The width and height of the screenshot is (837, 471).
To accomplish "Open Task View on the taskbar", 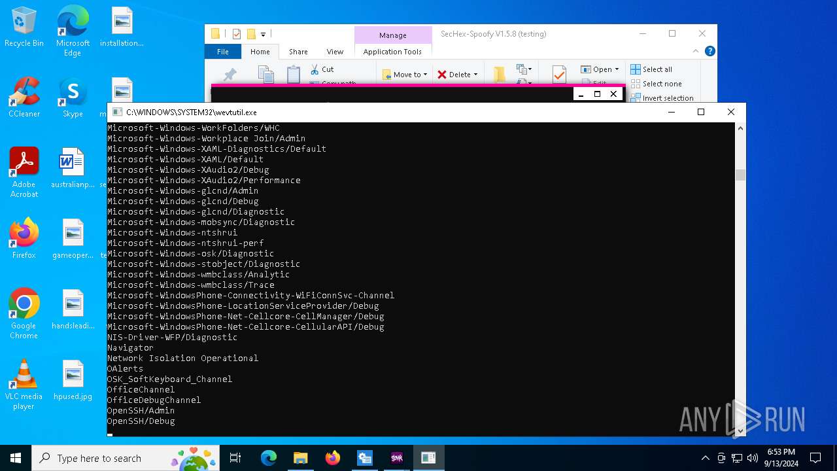I will point(235,458).
